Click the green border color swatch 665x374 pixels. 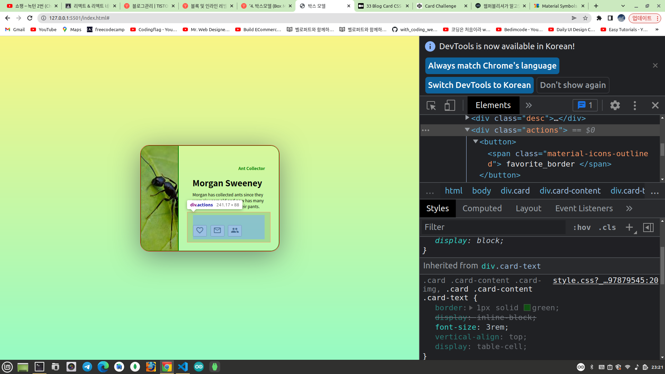(527, 308)
